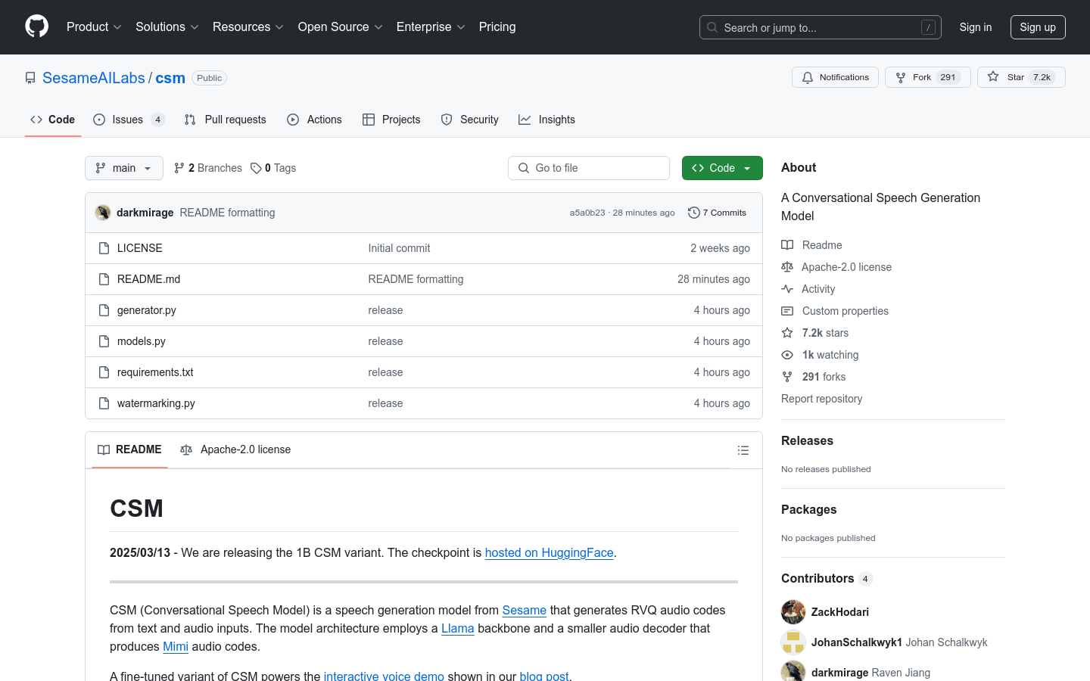1090x681 pixels.
Task: Open the 7 Commits history
Action: coord(717,213)
